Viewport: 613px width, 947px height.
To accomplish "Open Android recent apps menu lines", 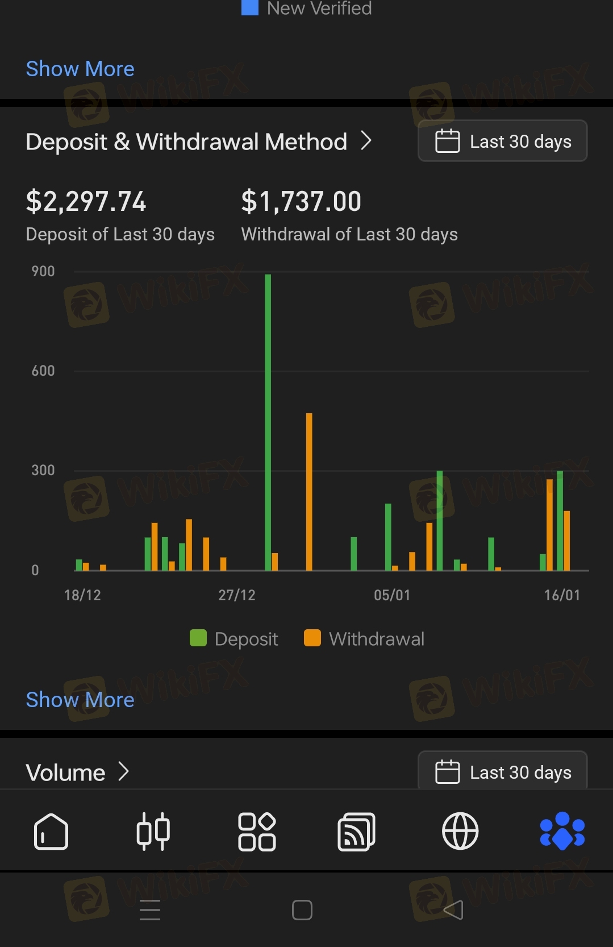I will pyautogui.click(x=150, y=910).
